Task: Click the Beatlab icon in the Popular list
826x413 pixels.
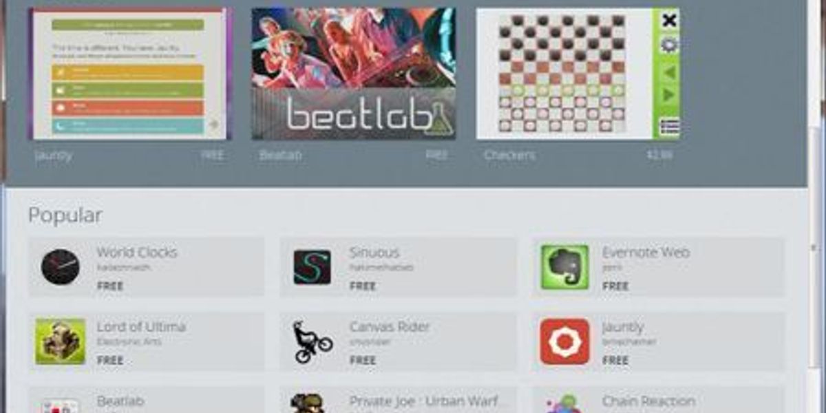Action: (60, 405)
